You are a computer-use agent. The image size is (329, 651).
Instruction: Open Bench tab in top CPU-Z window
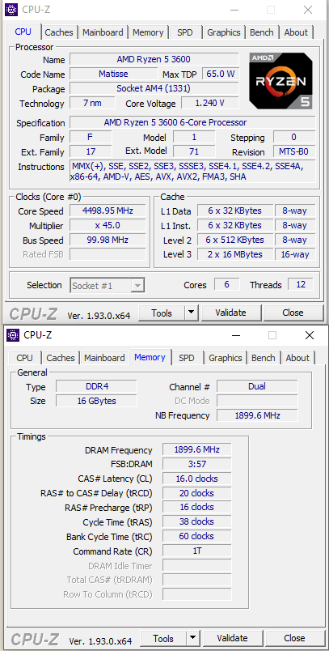pyautogui.click(x=261, y=32)
